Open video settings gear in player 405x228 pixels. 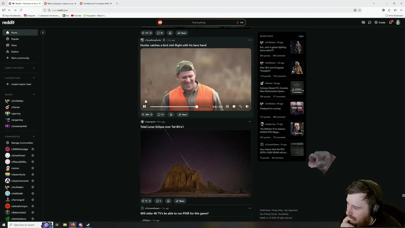point(234,106)
